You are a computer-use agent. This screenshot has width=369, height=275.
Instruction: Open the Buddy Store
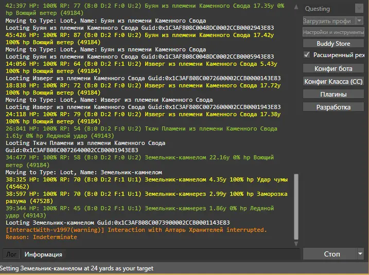[x=333, y=44]
